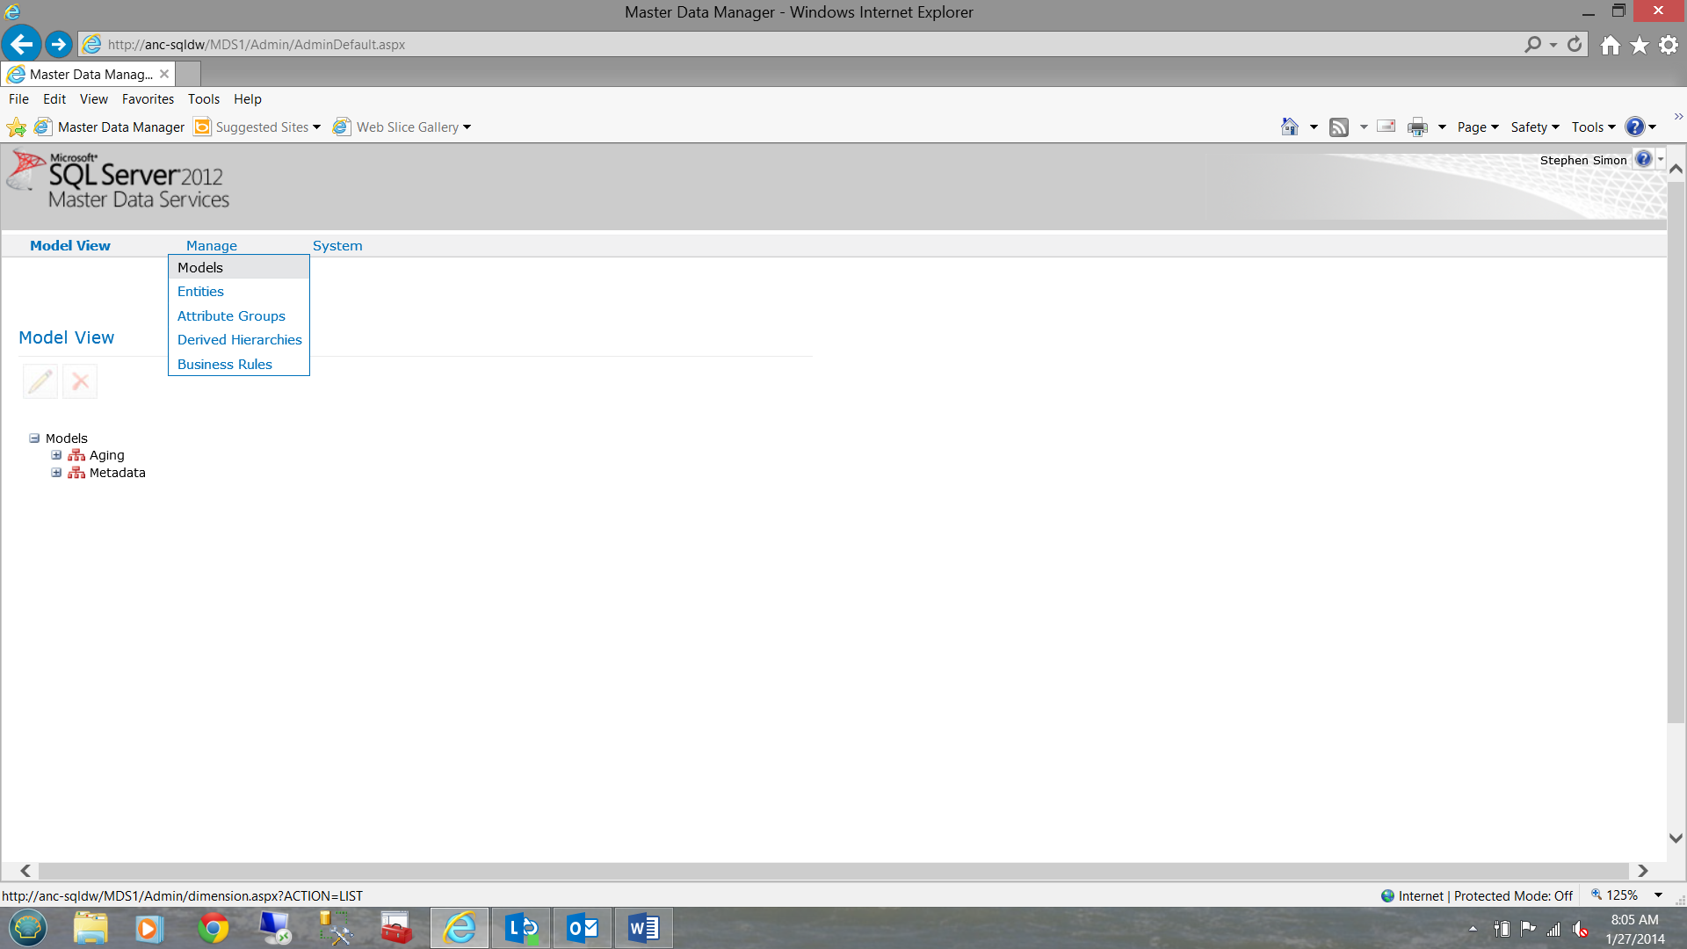
Task: Click the Derived Hierarchies link
Action: click(239, 340)
